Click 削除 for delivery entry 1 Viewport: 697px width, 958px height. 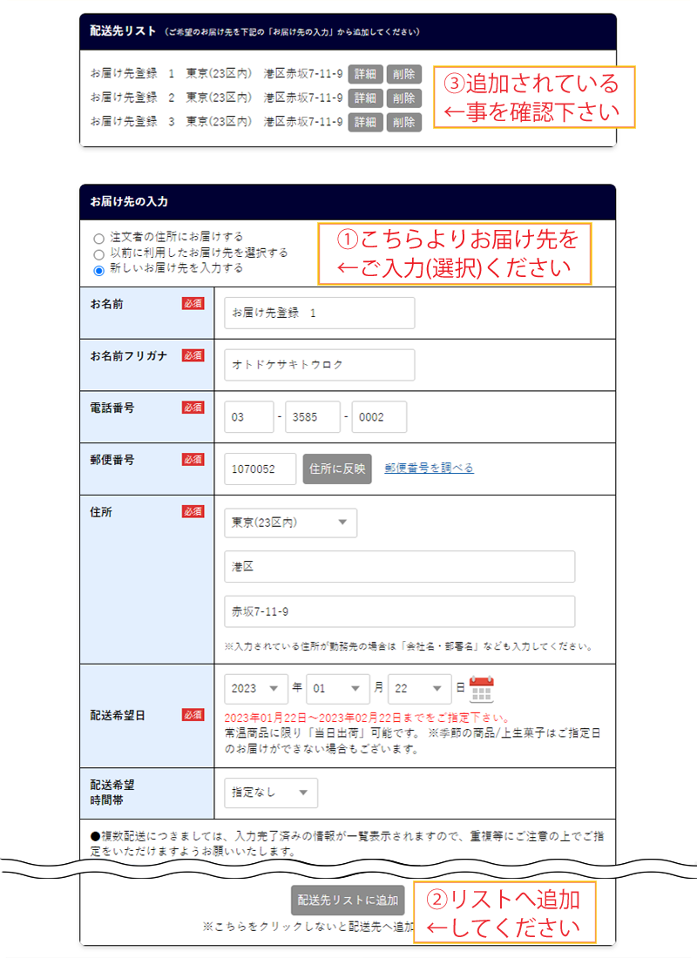coord(403,74)
